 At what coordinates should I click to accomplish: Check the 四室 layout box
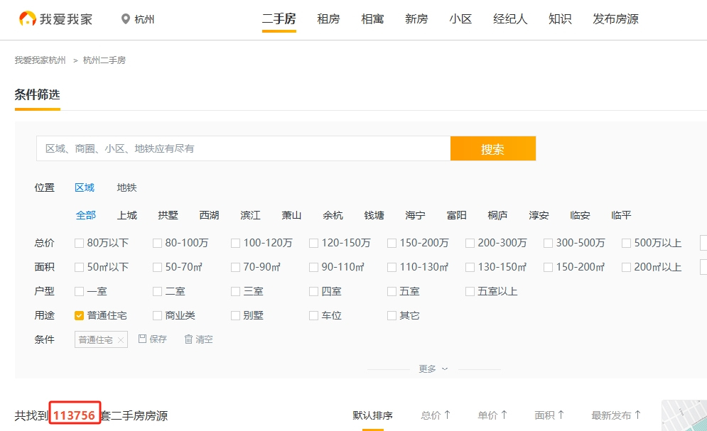(313, 291)
